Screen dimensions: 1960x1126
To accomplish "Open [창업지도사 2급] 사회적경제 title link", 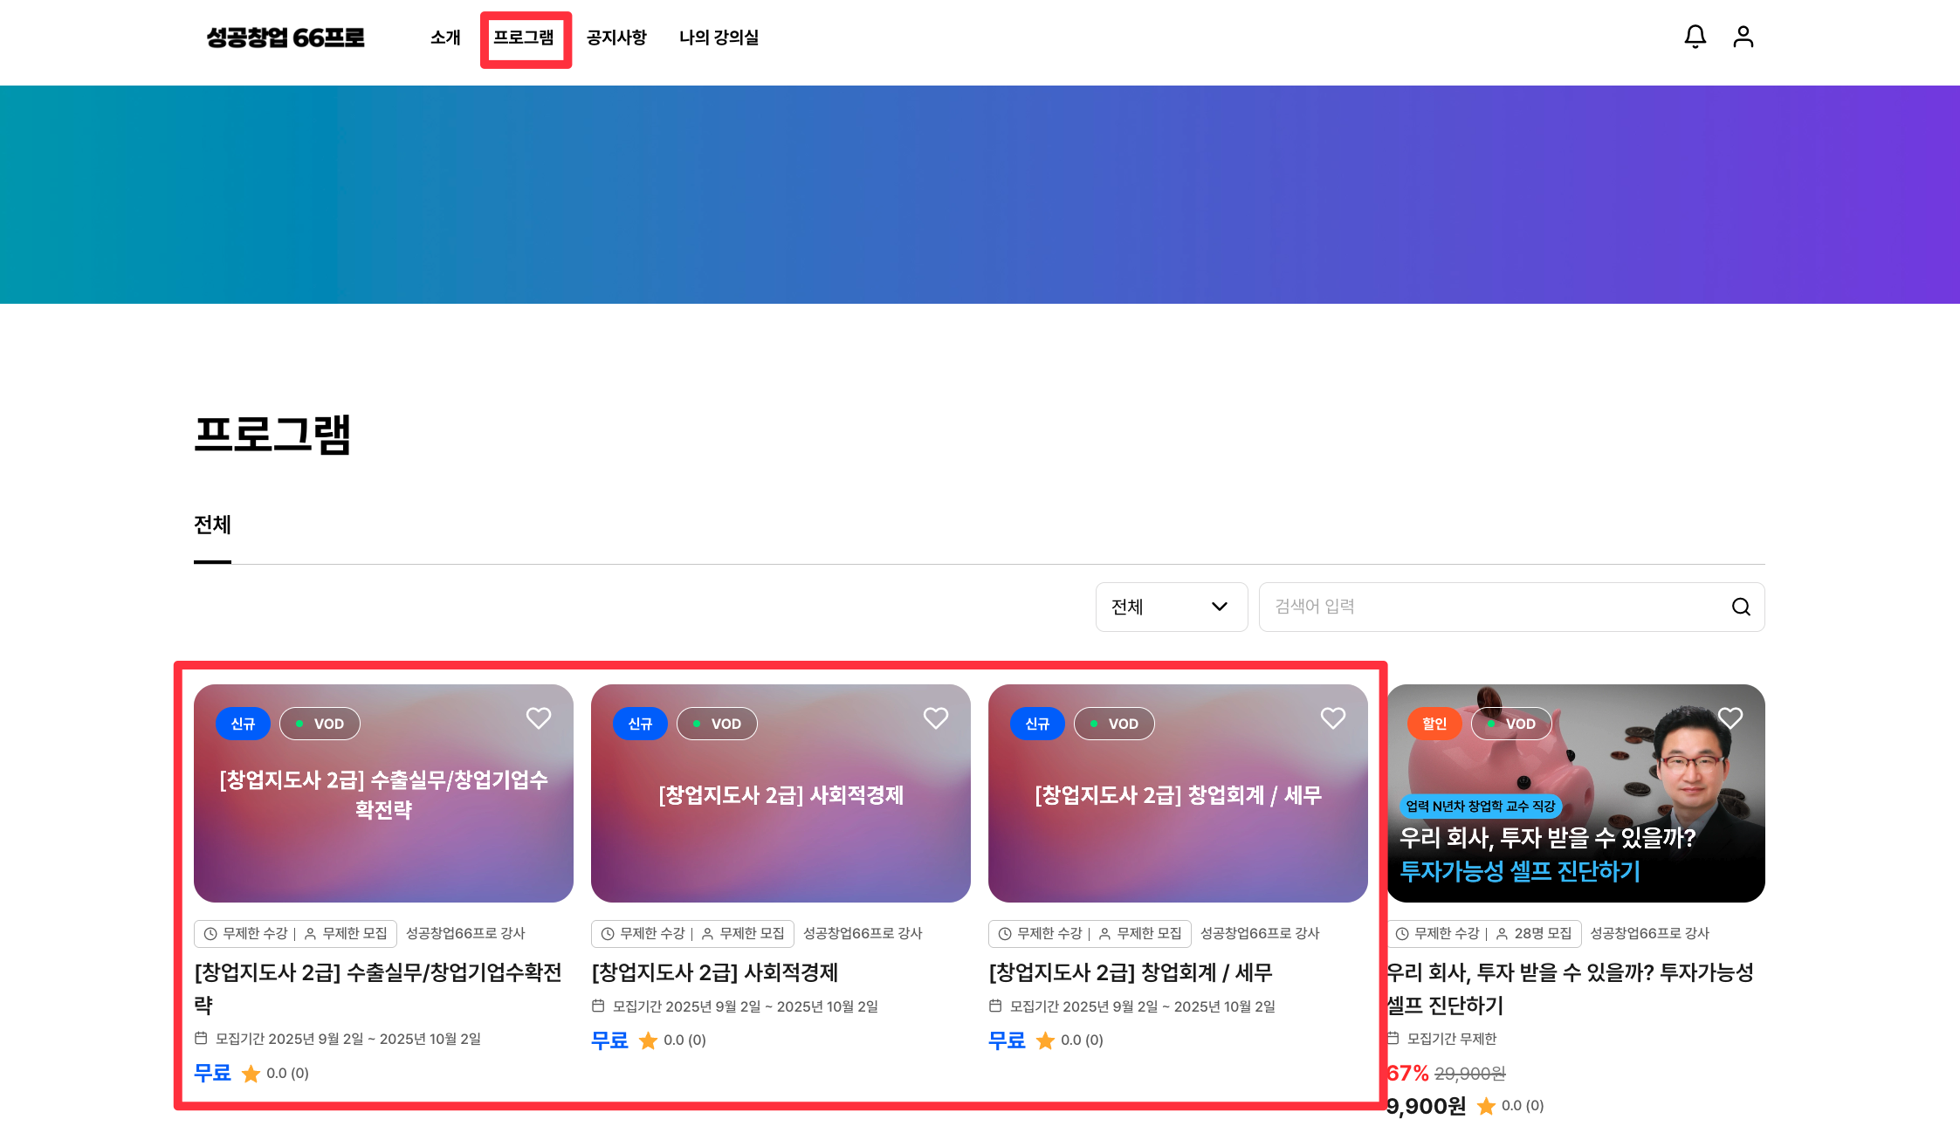I will pyautogui.click(x=714, y=972).
